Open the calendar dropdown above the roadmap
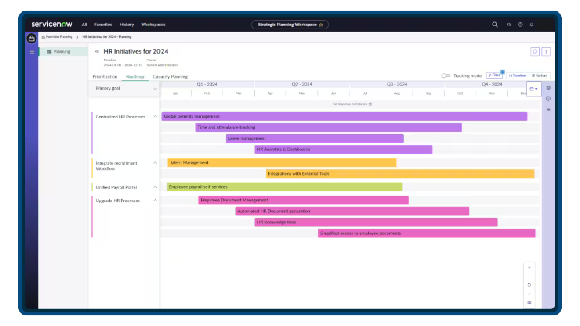 tap(534, 89)
